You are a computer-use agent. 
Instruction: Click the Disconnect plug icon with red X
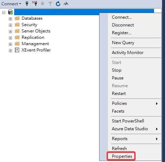click(35, 4)
